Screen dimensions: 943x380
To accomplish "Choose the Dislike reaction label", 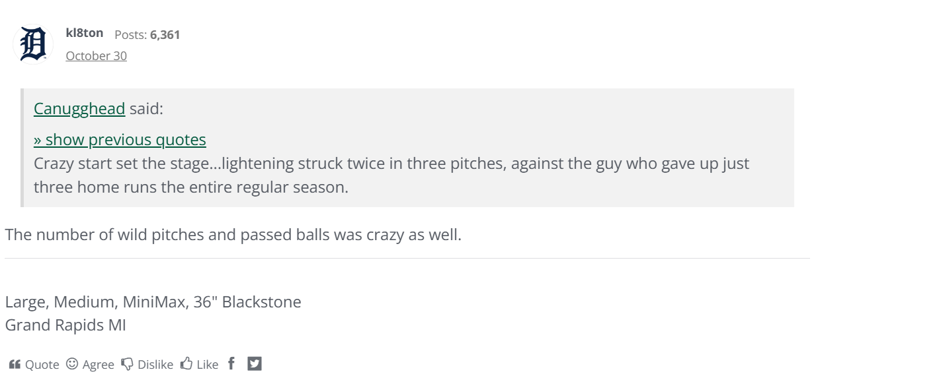I will point(155,365).
